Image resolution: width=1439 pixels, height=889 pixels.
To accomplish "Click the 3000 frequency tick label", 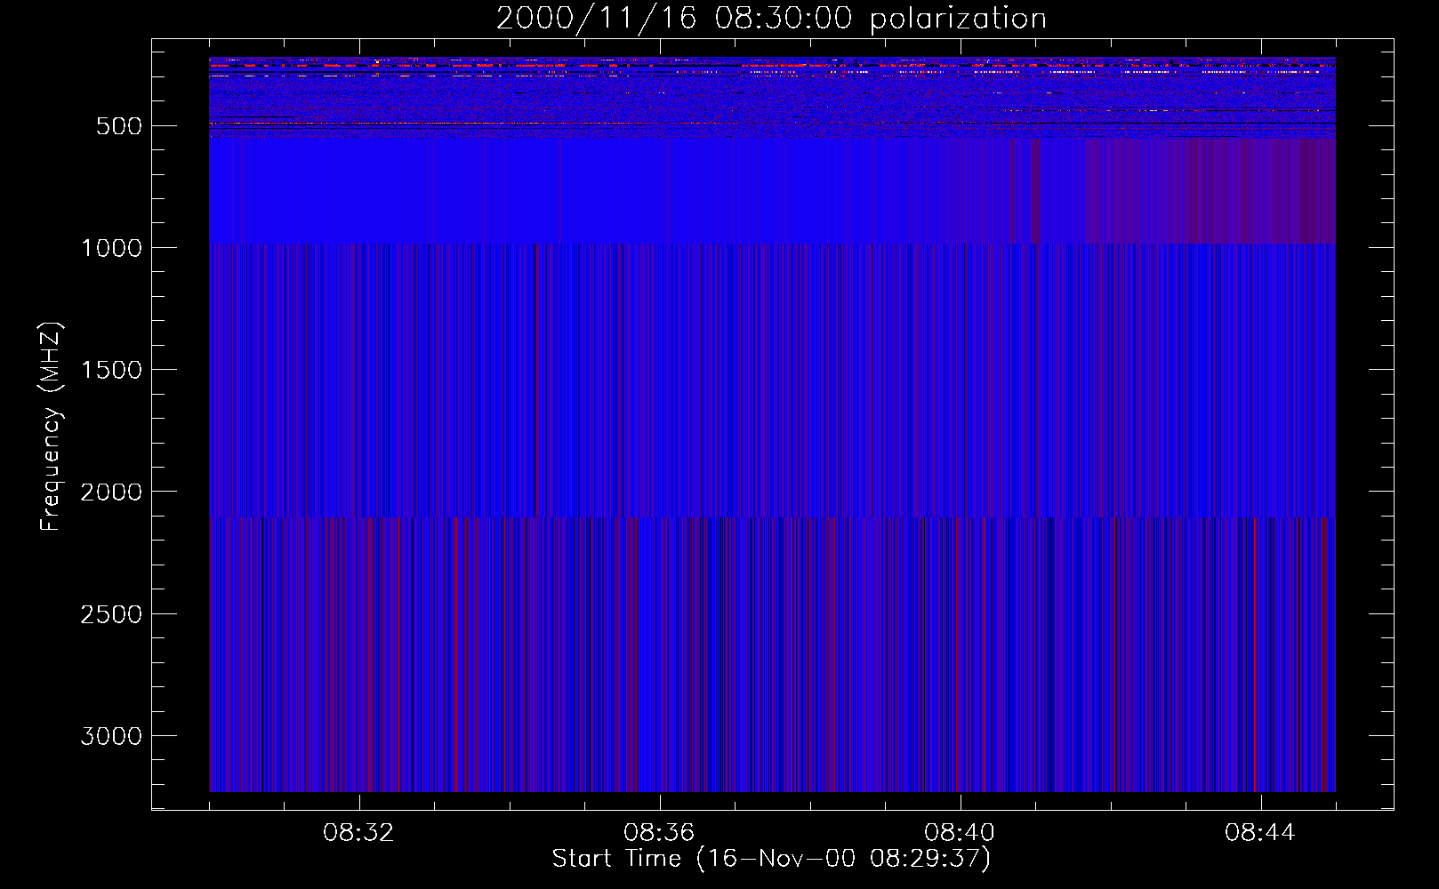I will coord(111,736).
